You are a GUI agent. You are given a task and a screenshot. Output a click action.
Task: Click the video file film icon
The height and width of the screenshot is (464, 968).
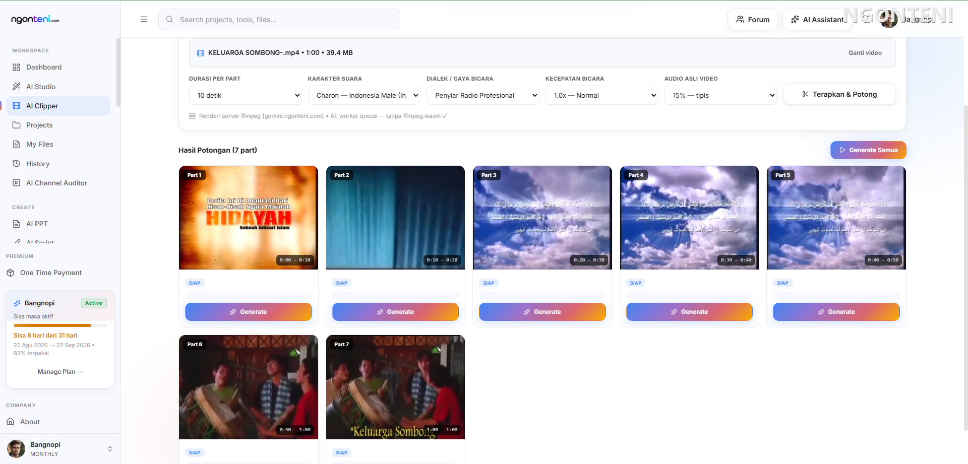point(200,53)
